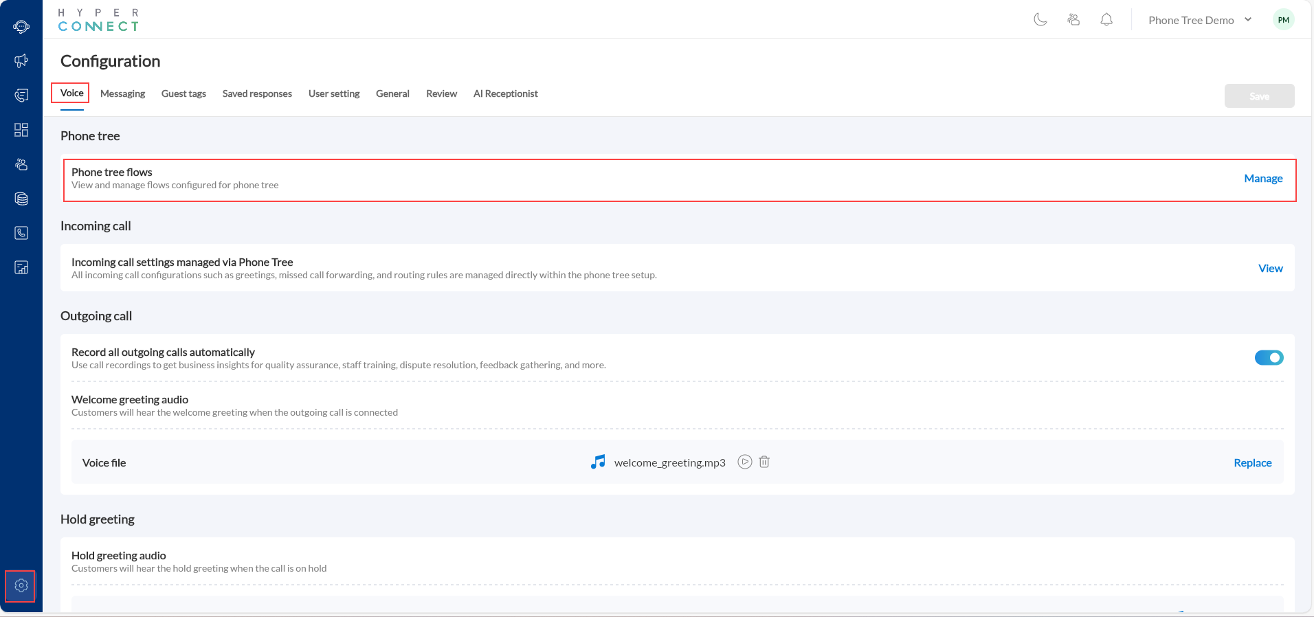Screen dimensions: 1314x617
Task: Click Manage for Phone tree flows
Action: pos(1263,179)
